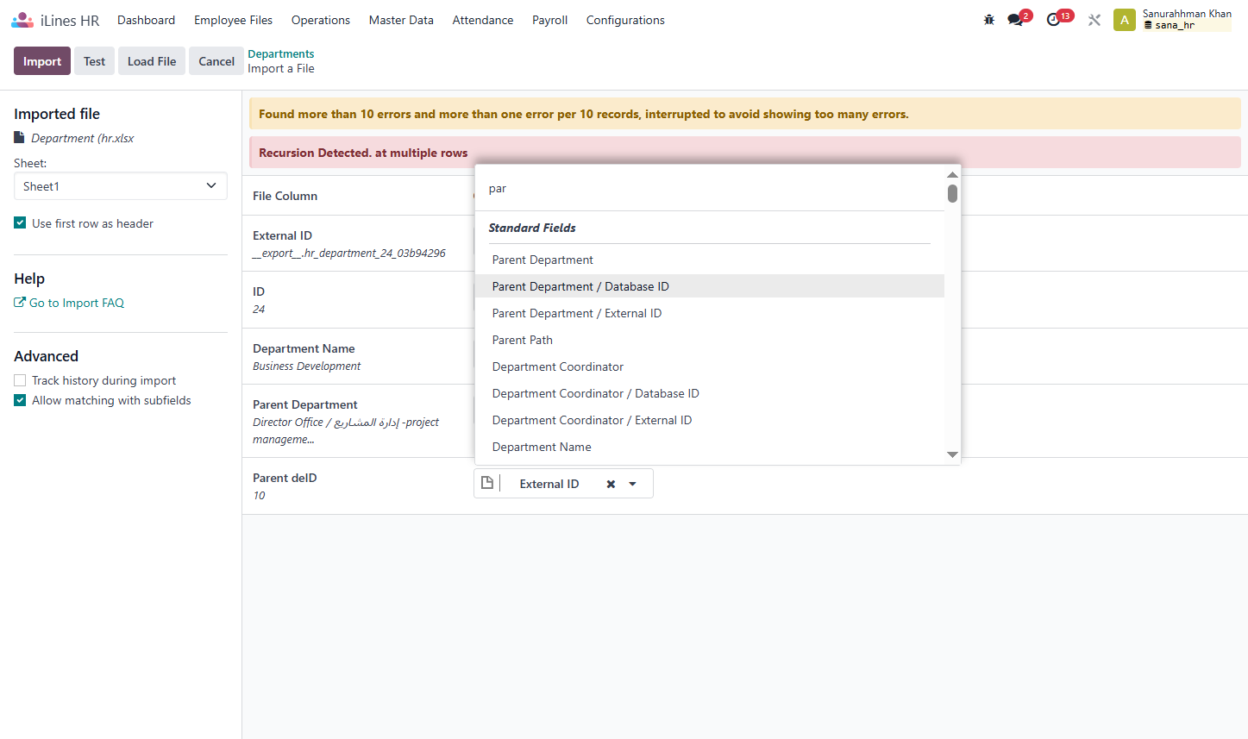Viewport: 1248px width, 739px height.
Task: Click the Sanurahhman Khan user name
Action: point(1187,14)
